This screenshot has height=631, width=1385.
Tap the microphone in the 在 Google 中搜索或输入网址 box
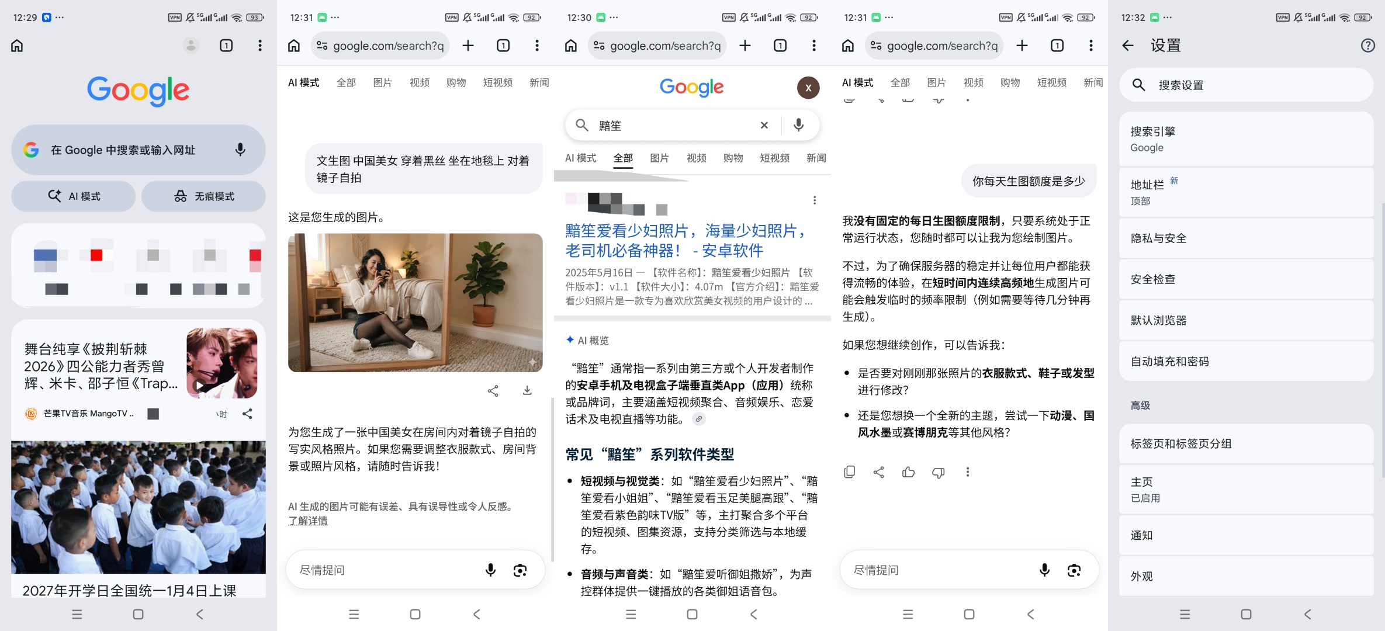click(x=240, y=150)
